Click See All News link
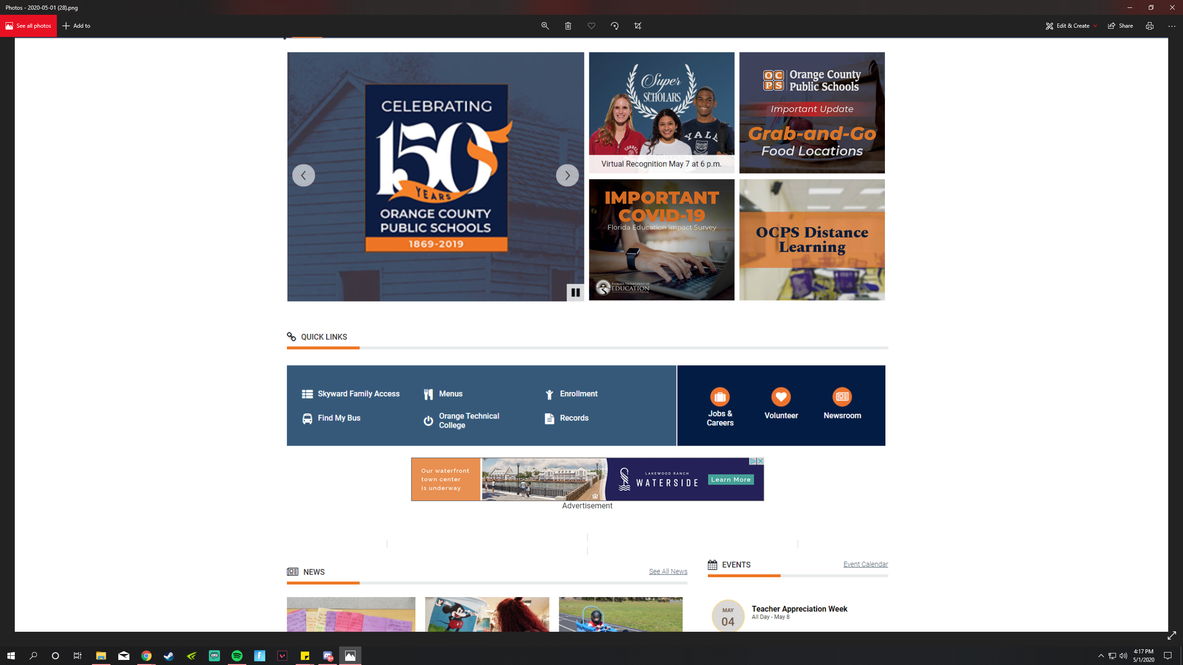The height and width of the screenshot is (665, 1183). coord(668,572)
